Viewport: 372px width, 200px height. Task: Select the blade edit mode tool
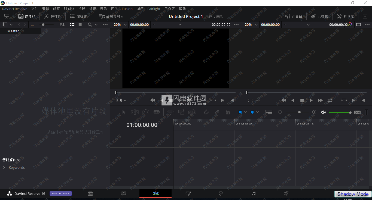pyautogui.click(x=157, y=112)
